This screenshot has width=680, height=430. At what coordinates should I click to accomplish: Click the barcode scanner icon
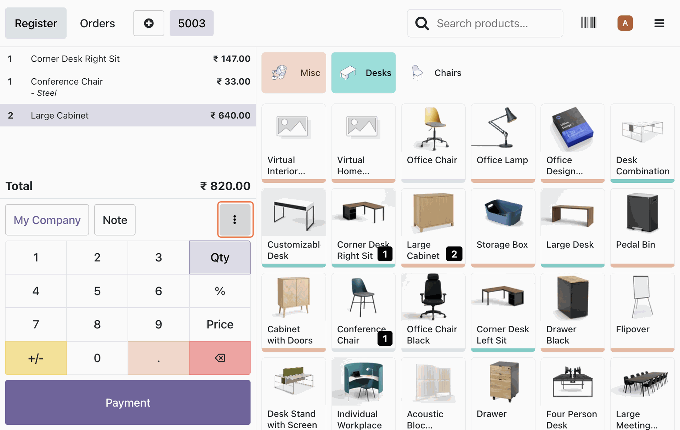click(x=589, y=23)
